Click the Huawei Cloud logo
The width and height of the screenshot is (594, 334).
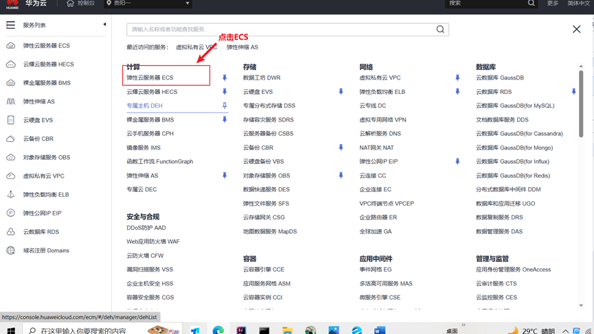pyautogui.click(x=12, y=4)
